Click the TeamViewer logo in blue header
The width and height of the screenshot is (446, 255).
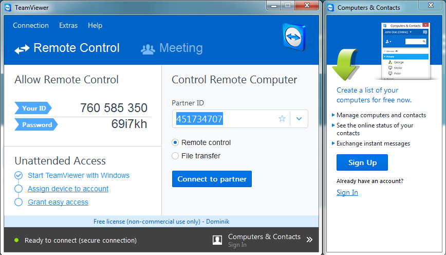295,38
